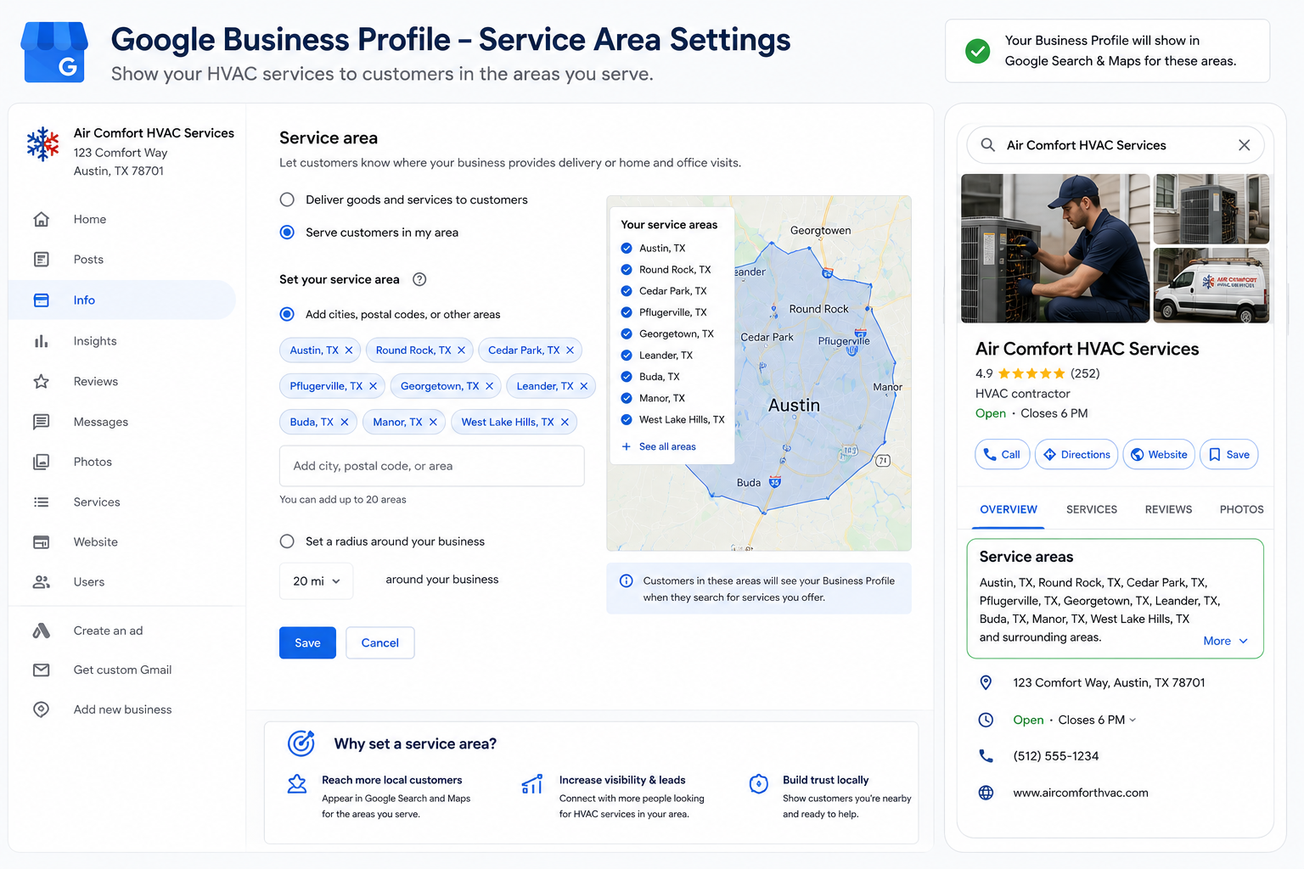Viewport: 1304px width, 869px height.
Task: Open the Air Comfort service van photo
Action: click(1211, 286)
